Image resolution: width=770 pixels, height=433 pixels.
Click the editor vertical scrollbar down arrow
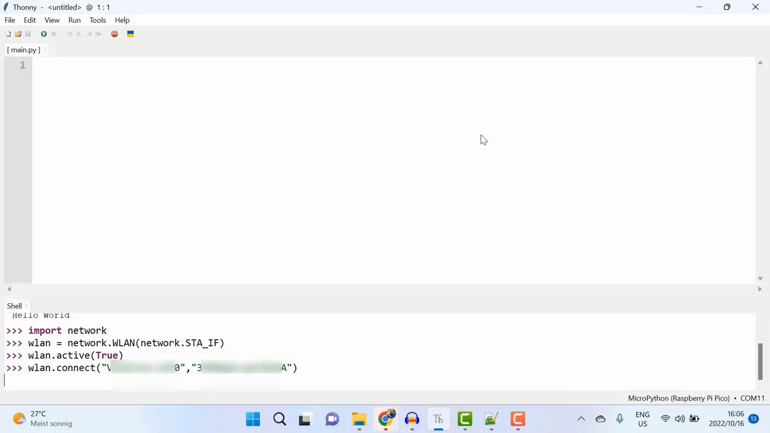pyautogui.click(x=760, y=278)
